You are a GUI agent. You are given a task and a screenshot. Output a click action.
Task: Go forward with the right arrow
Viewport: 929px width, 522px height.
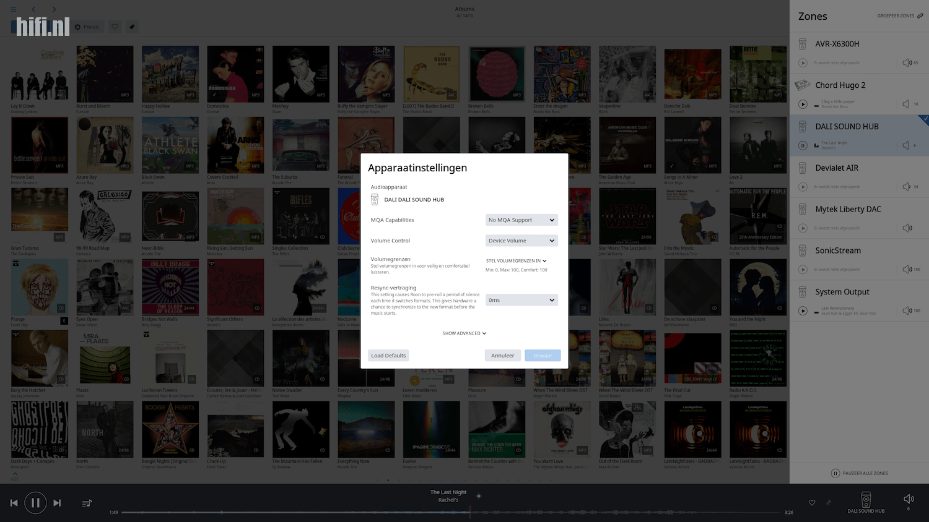pyautogui.click(x=54, y=9)
